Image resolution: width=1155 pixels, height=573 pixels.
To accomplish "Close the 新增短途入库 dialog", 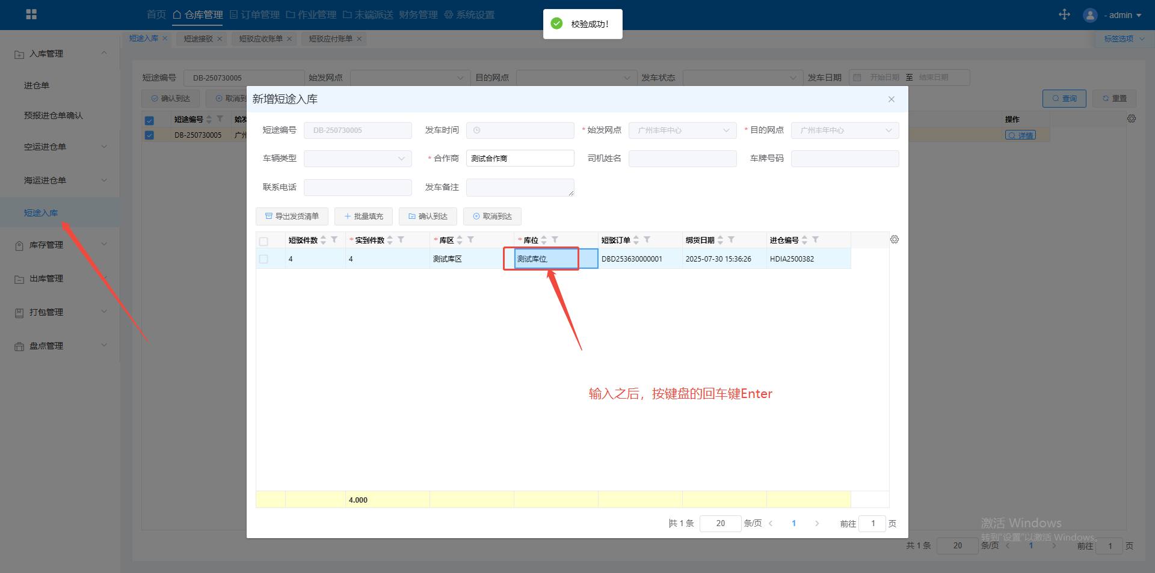I will [x=892, y=99].
